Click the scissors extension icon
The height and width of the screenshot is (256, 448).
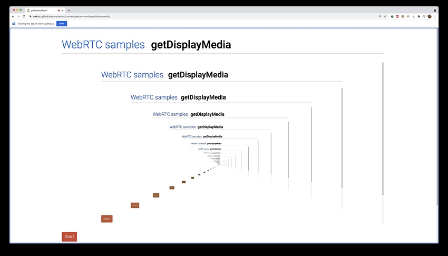point(413,16)
